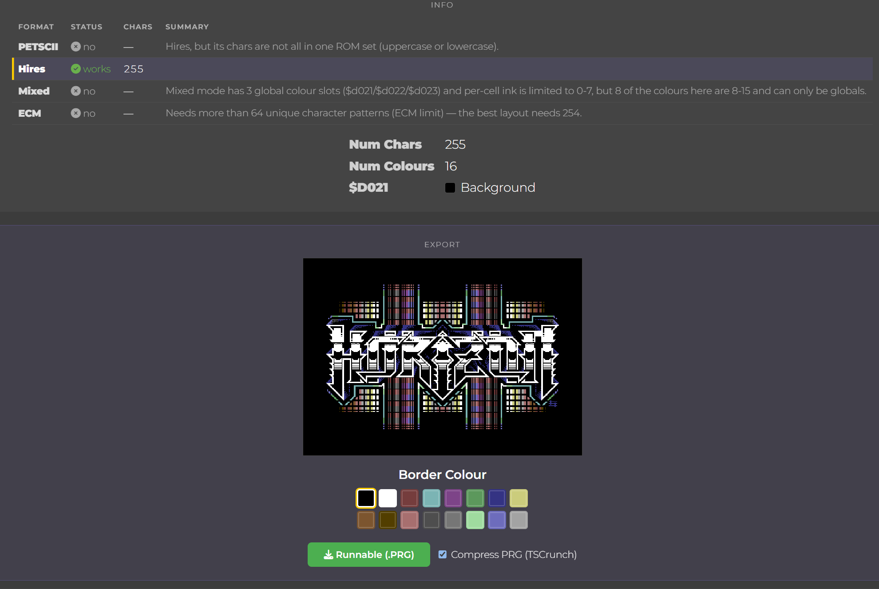This screenshot has width=879, height=589.
Task: Click the FORMAT column header
Action: [36, 27]
